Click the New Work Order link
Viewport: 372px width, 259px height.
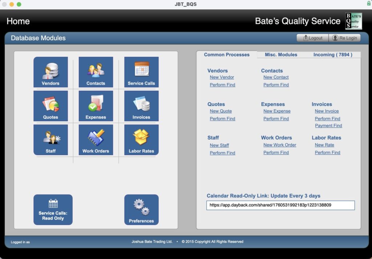280,145
